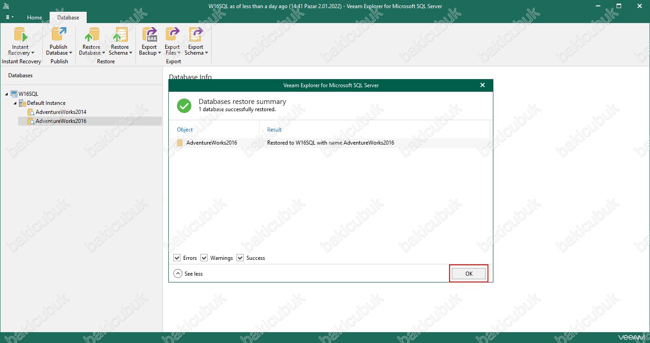Click the Export Files ribbon icon
The width and height of the screenshot is (650, 343).
pyautogui.click(x=172, y=34)
